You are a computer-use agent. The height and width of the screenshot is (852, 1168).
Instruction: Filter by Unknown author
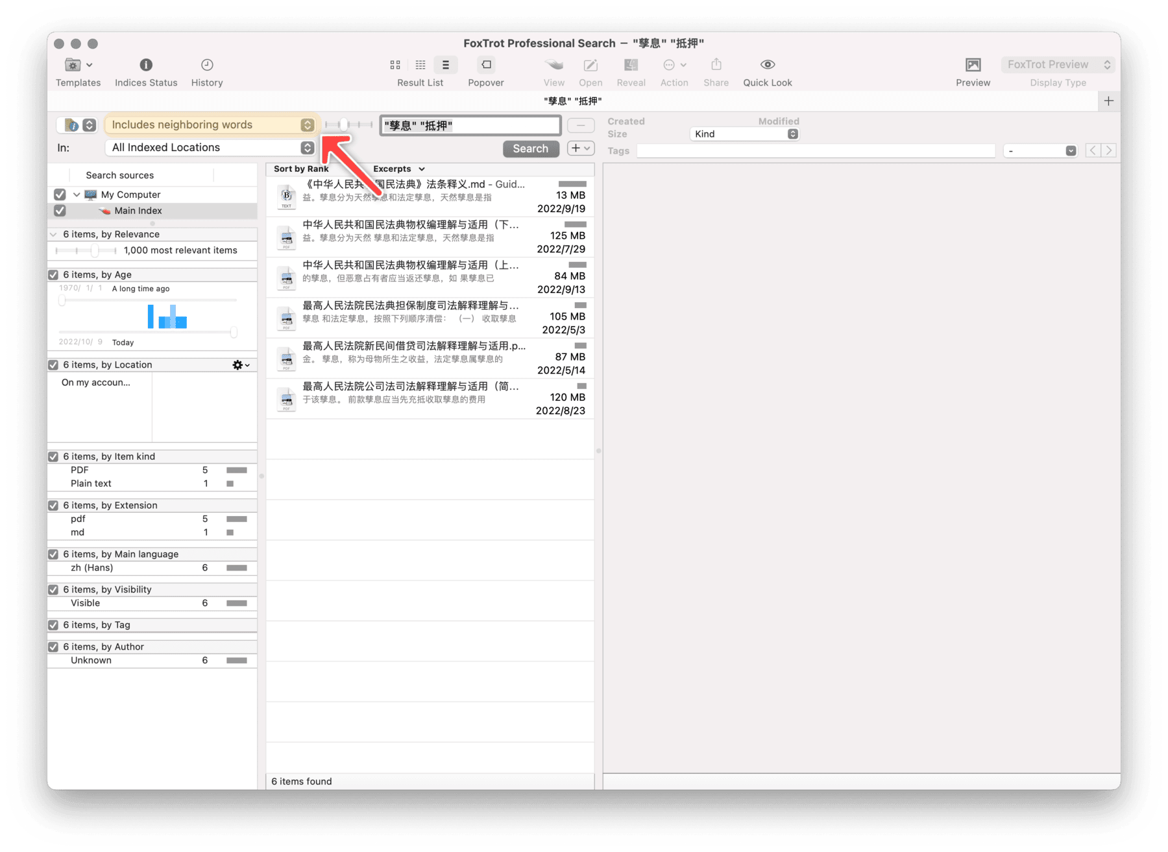pyautogui.click(x=152, y=661)
